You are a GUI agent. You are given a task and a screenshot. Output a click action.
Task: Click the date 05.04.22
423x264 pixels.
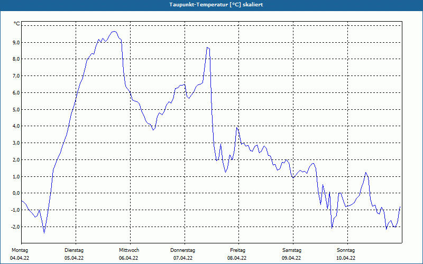click(74, 258)
